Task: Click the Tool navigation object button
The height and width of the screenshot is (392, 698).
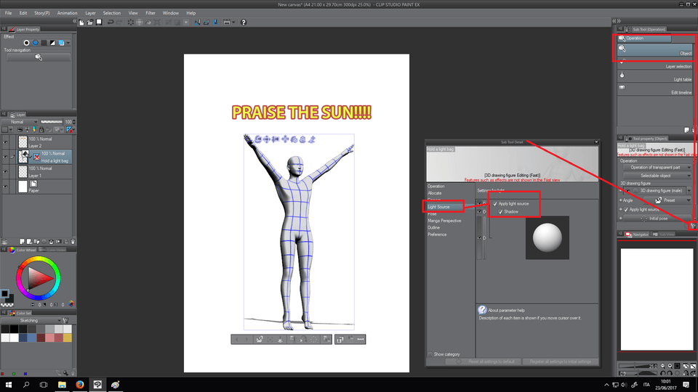Action: tap(39, 57)
